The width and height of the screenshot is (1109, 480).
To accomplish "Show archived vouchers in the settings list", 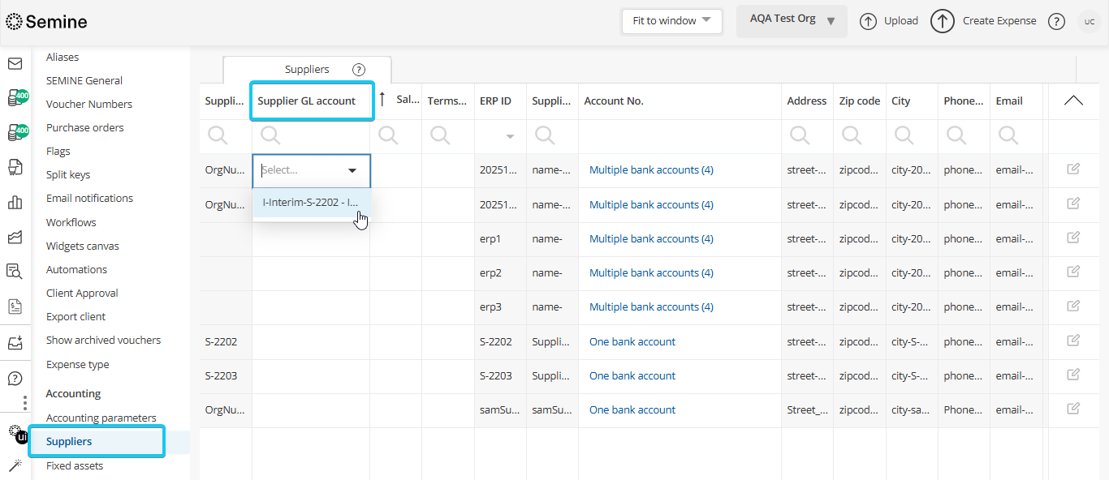I will [103, 340].
